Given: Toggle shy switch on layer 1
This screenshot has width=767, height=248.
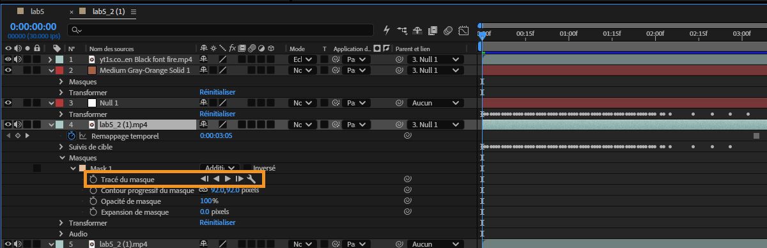Looking at the screenshot, I should (204, 59).
